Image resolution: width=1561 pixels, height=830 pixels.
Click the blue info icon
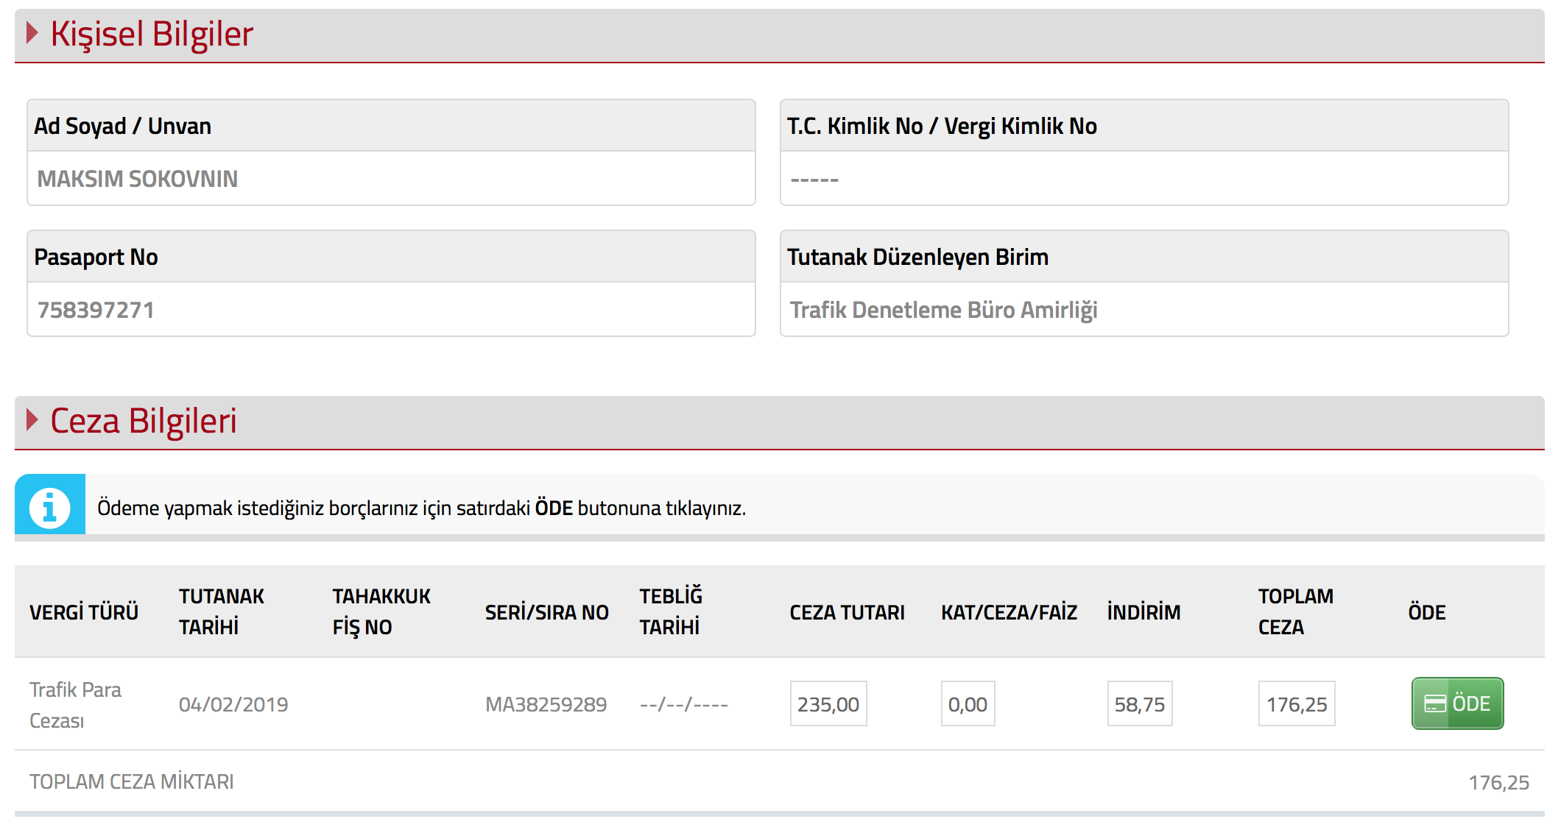pyautogui.click(x=50, y=507)
